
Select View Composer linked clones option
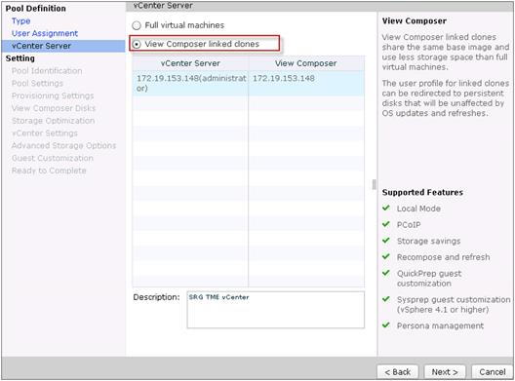coord(137,44)
